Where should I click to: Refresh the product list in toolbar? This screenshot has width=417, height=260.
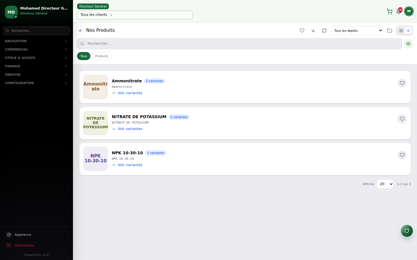click(x=324, y=30)
